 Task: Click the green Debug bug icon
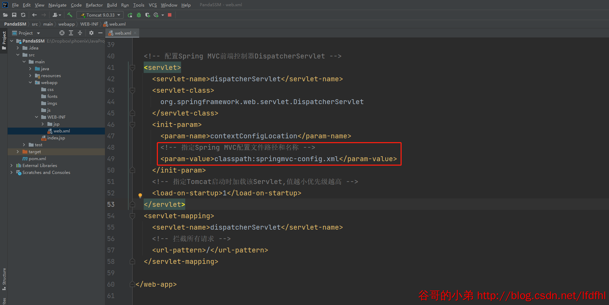pos(139,15)
